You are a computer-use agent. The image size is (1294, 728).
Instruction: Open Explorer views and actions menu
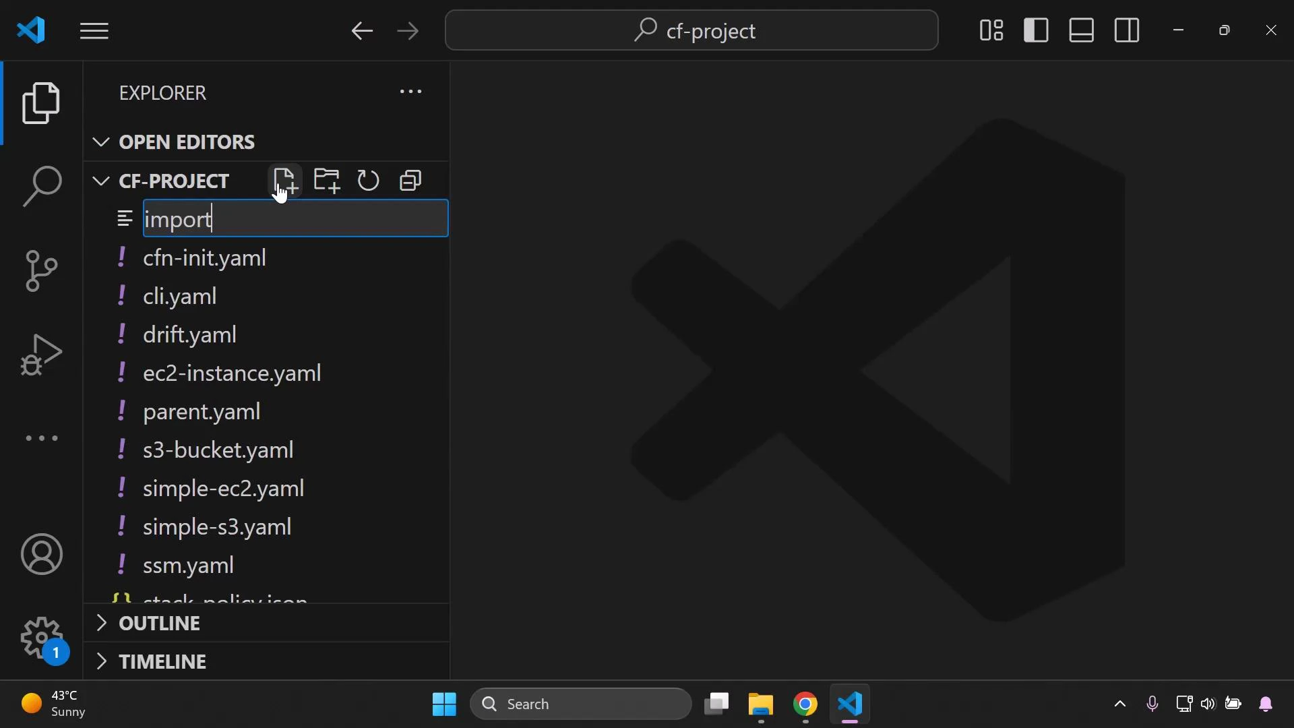[410, 92]
